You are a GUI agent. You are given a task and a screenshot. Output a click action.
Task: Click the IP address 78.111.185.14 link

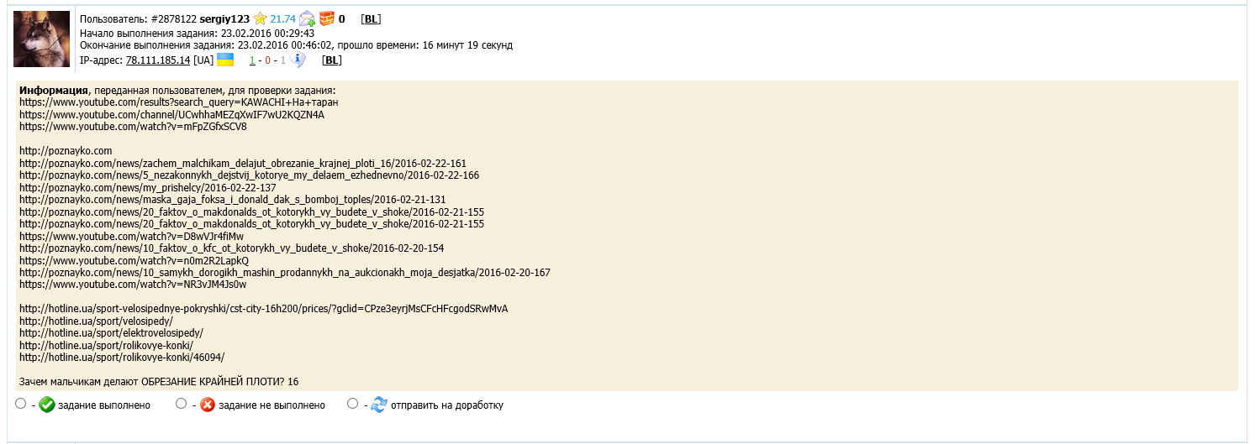point(158,60)
